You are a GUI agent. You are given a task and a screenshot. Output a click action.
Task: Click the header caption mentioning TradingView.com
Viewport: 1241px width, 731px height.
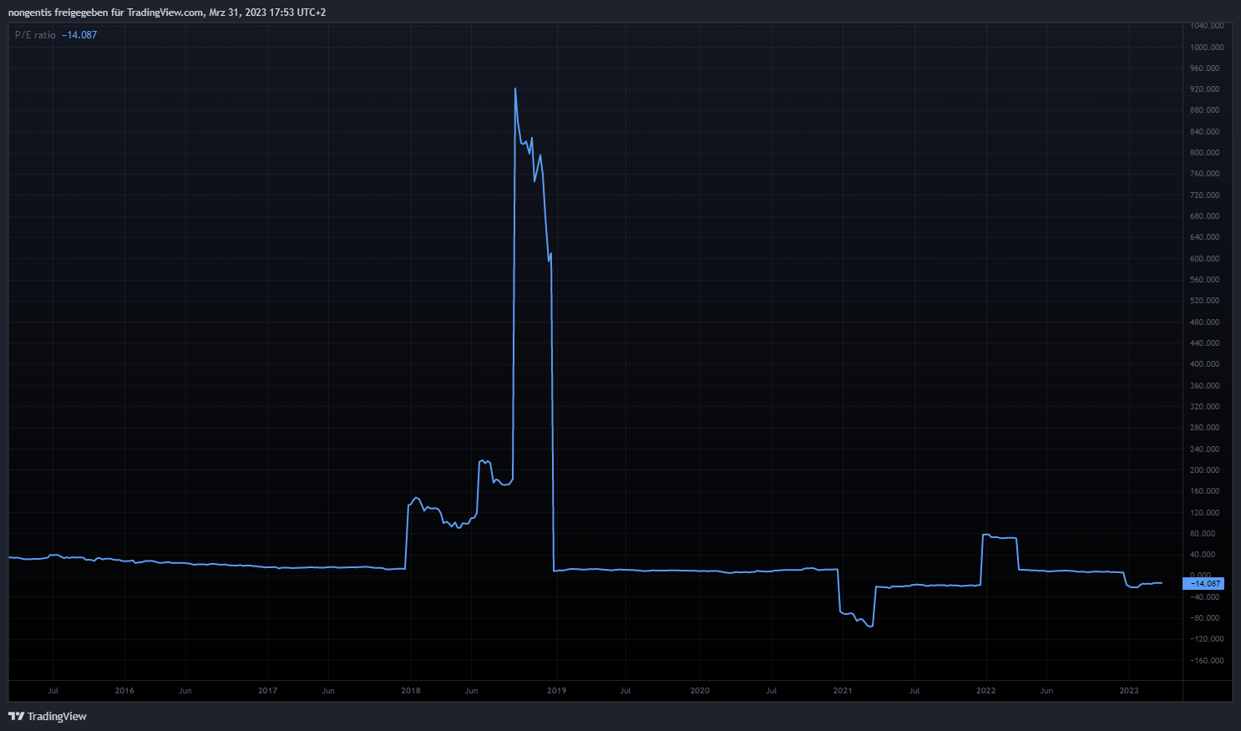(x=167, y=13)
